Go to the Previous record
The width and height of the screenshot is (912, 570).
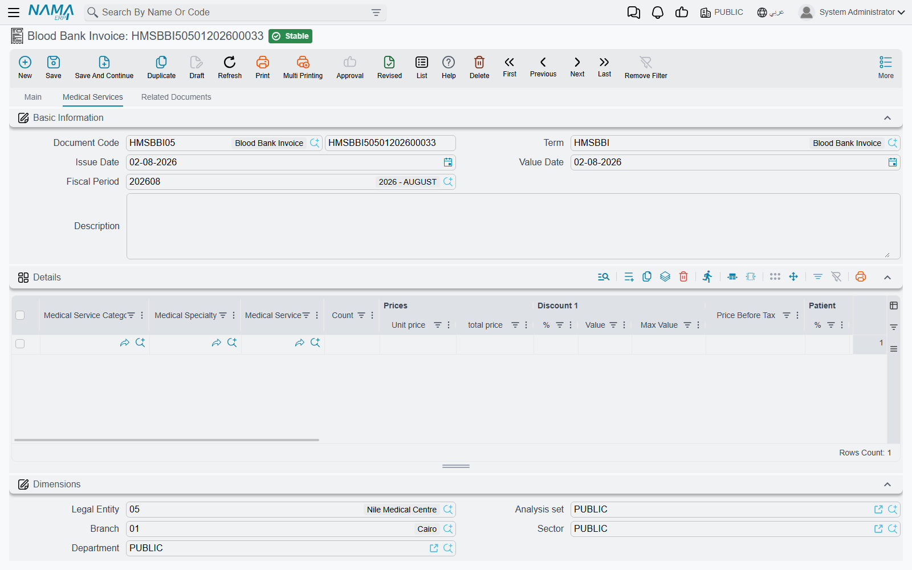click(543, 67)
